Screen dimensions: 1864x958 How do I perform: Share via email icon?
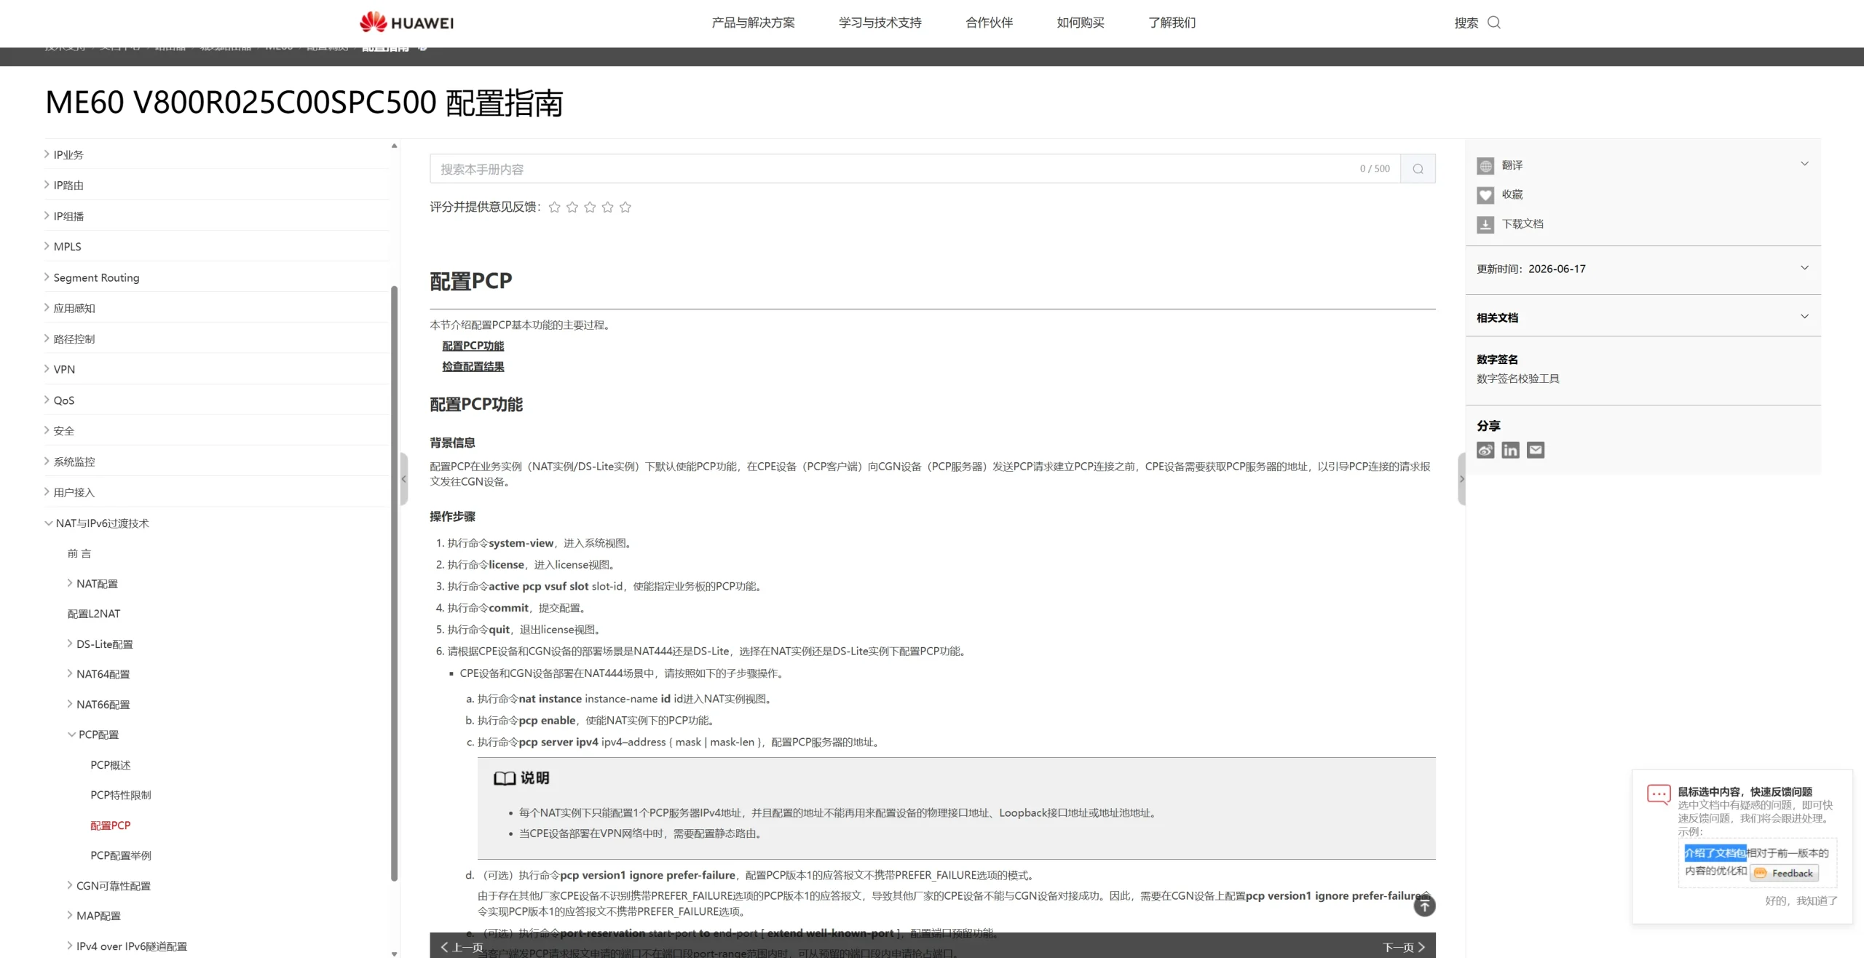(x=1536, y=450)
